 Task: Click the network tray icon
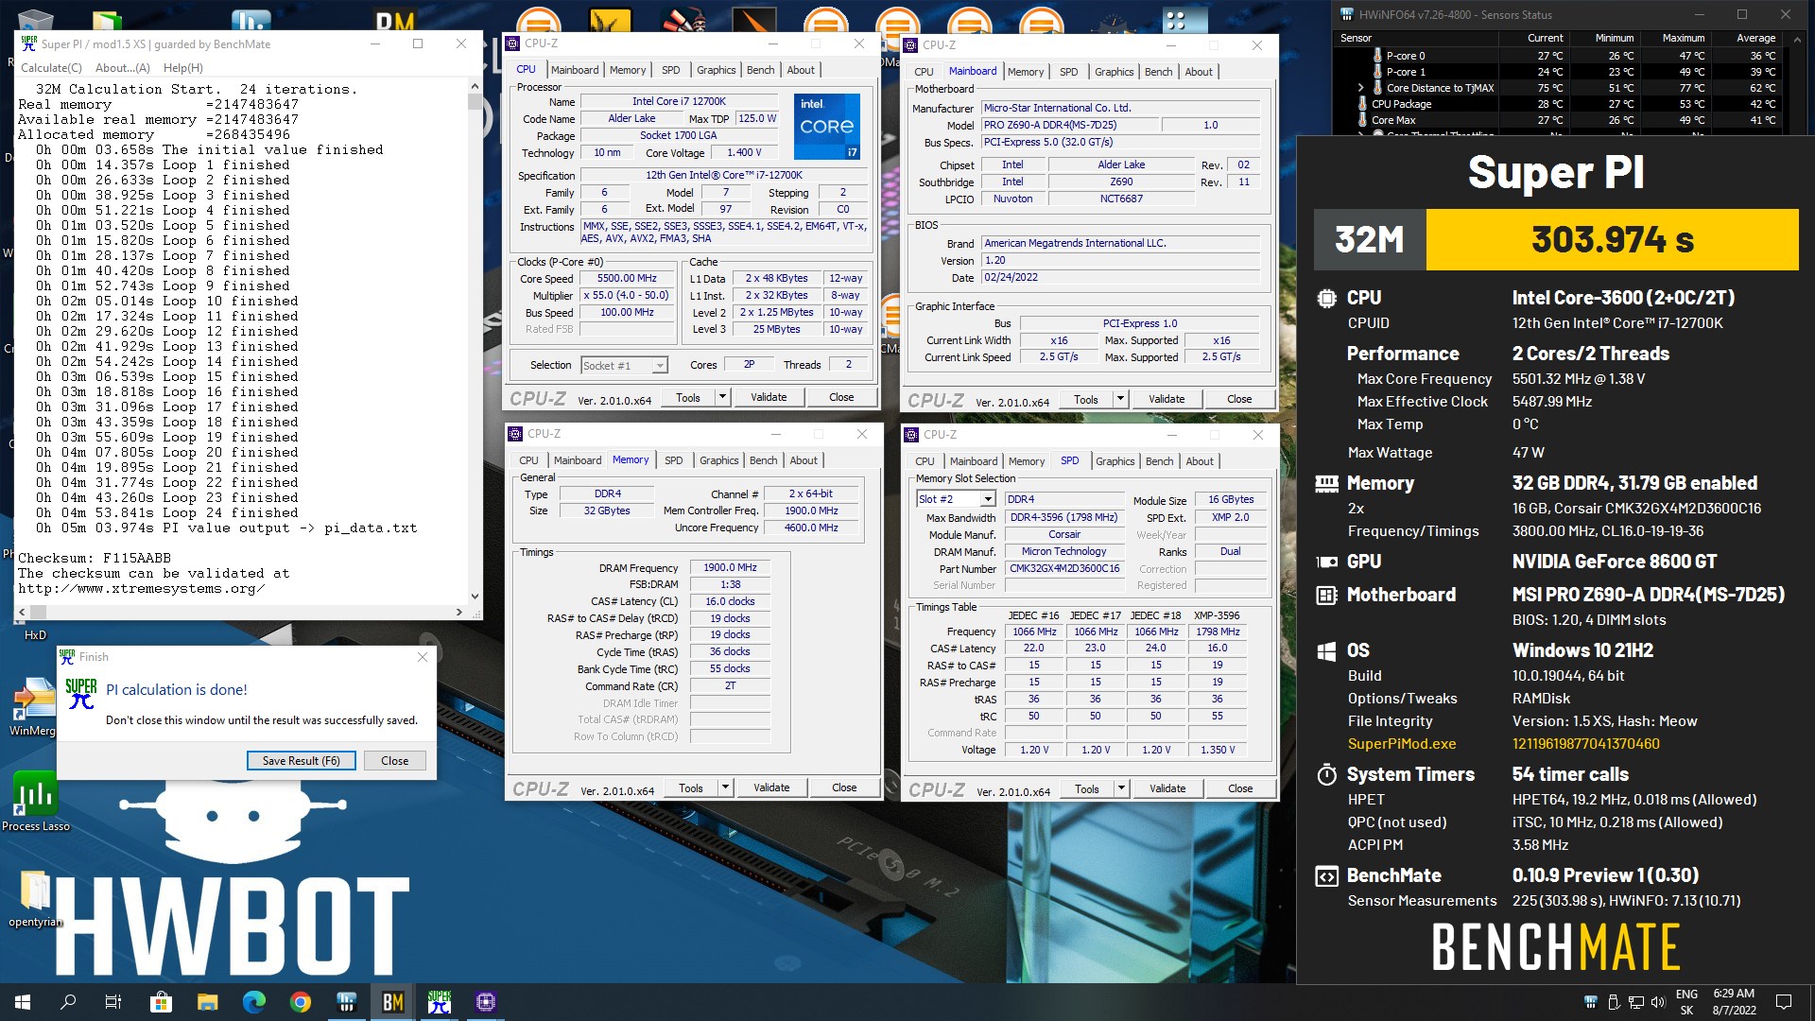pos(1635,1002)
